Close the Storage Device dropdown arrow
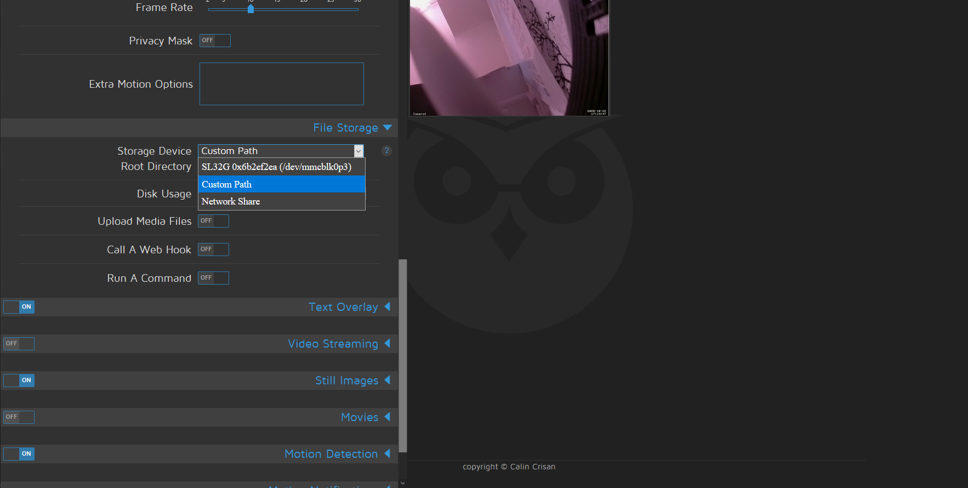 click(358, 151)
